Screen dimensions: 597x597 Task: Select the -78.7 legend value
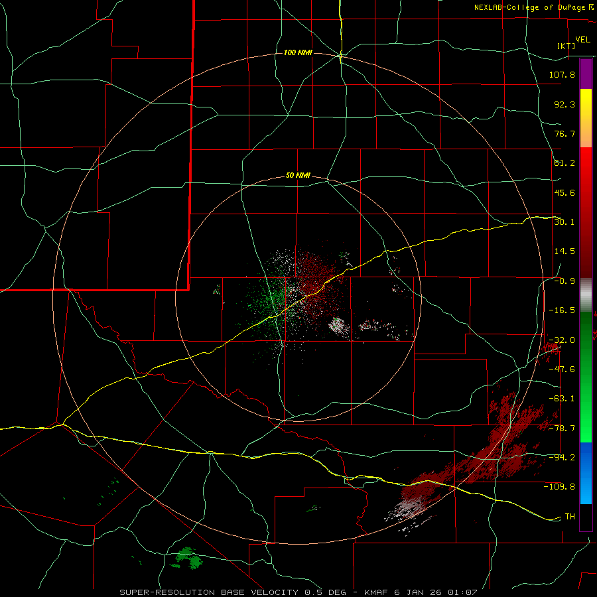click(562, 429)
